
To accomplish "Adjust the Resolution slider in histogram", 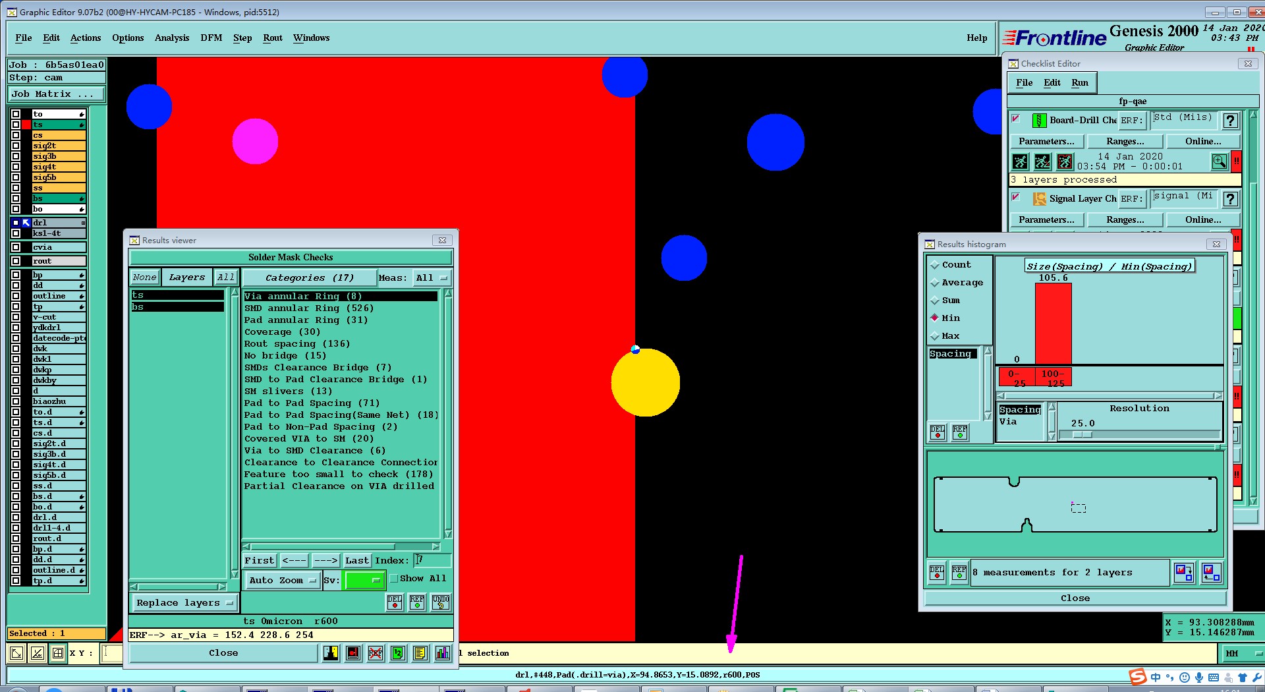I will pyautogui.click(x=1082, y=435).
